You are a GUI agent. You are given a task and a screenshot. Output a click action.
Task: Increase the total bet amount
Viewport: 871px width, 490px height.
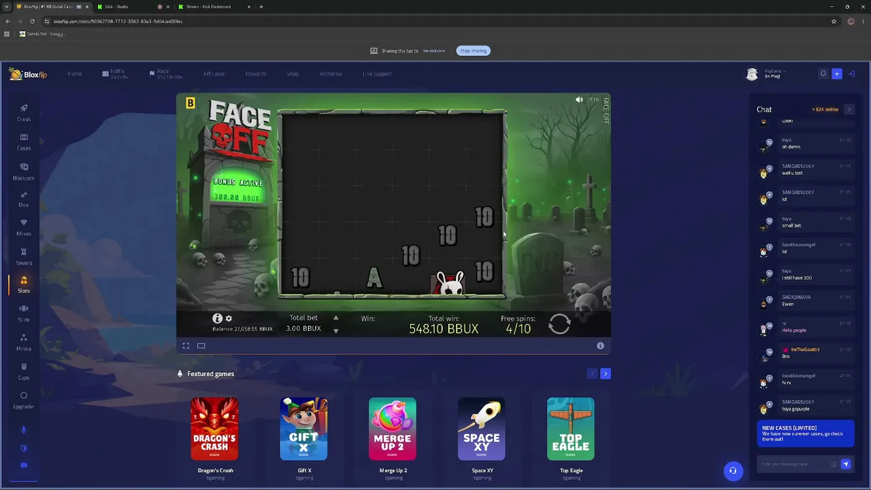click(x=335, y=318)
